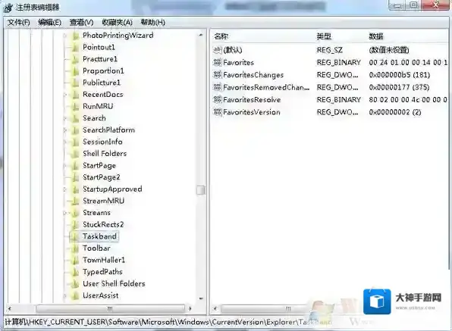Click the 0x00000002 (2) data cell

[x=395, y=112]
